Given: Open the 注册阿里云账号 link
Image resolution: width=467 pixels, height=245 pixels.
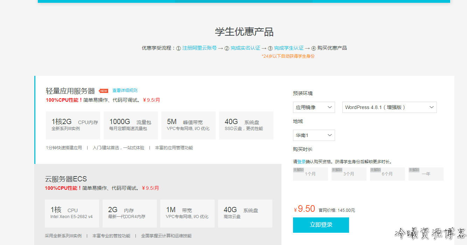Looking at the screenshot, I should tap(199, 48).
